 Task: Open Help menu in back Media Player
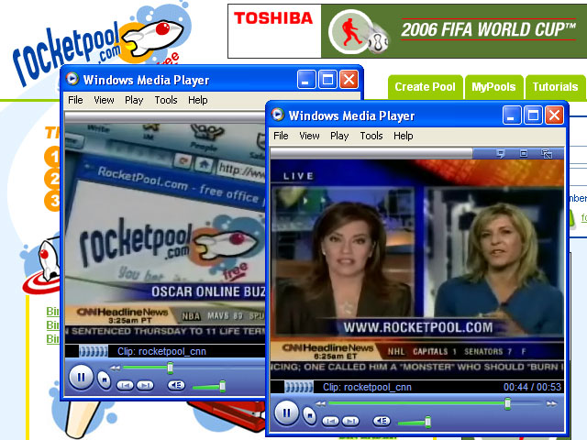pos(198,100)
